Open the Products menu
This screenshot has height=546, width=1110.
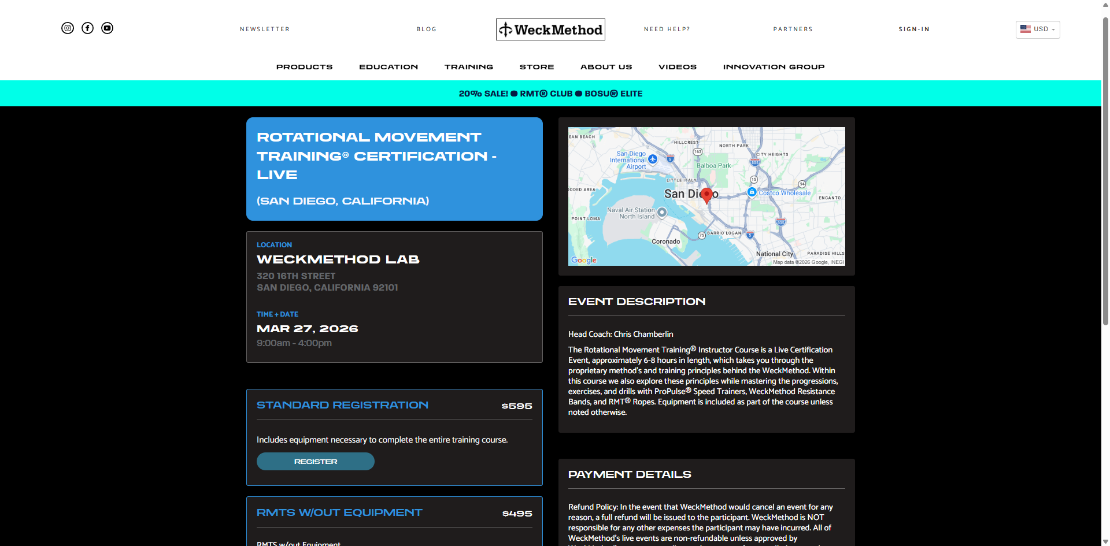304,67
